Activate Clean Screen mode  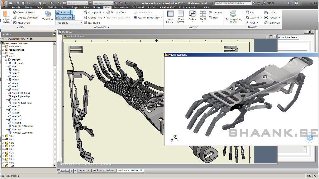[181, 17]
